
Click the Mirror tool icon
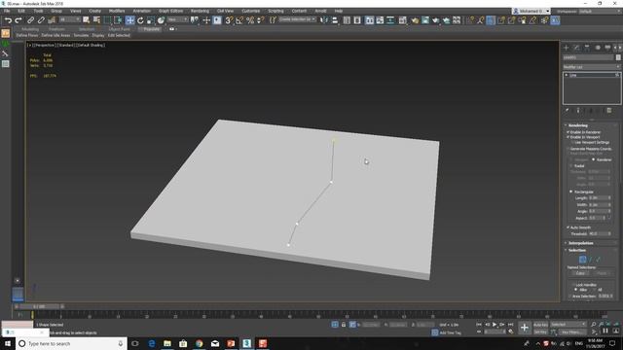pyautogui.click(x=324, y=20)
